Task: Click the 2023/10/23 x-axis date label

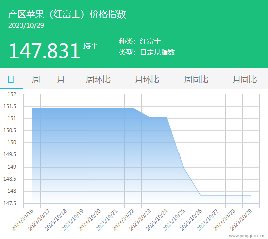Action: coord(140,220)
